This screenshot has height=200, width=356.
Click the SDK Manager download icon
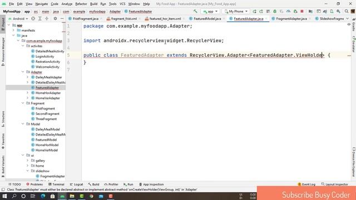coord(339,11)
